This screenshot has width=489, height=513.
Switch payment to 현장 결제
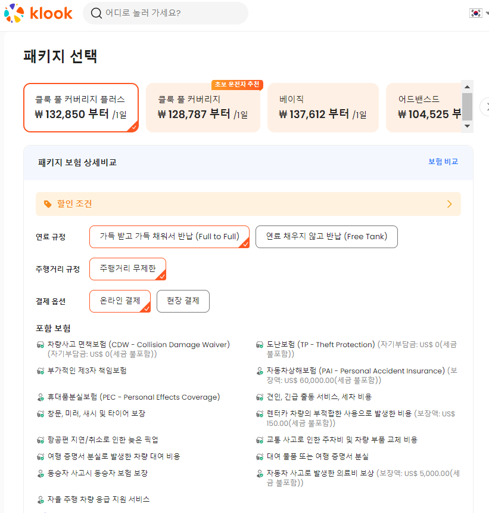click(x=183, y=301)
